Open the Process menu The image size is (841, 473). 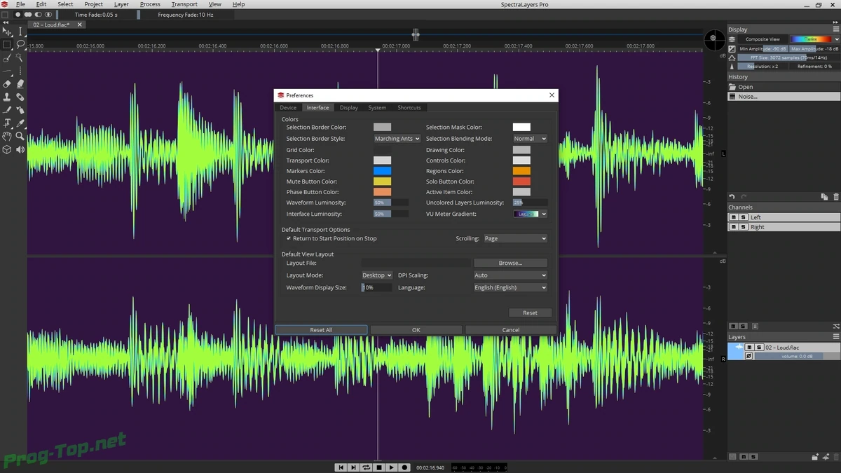point(150,4)
